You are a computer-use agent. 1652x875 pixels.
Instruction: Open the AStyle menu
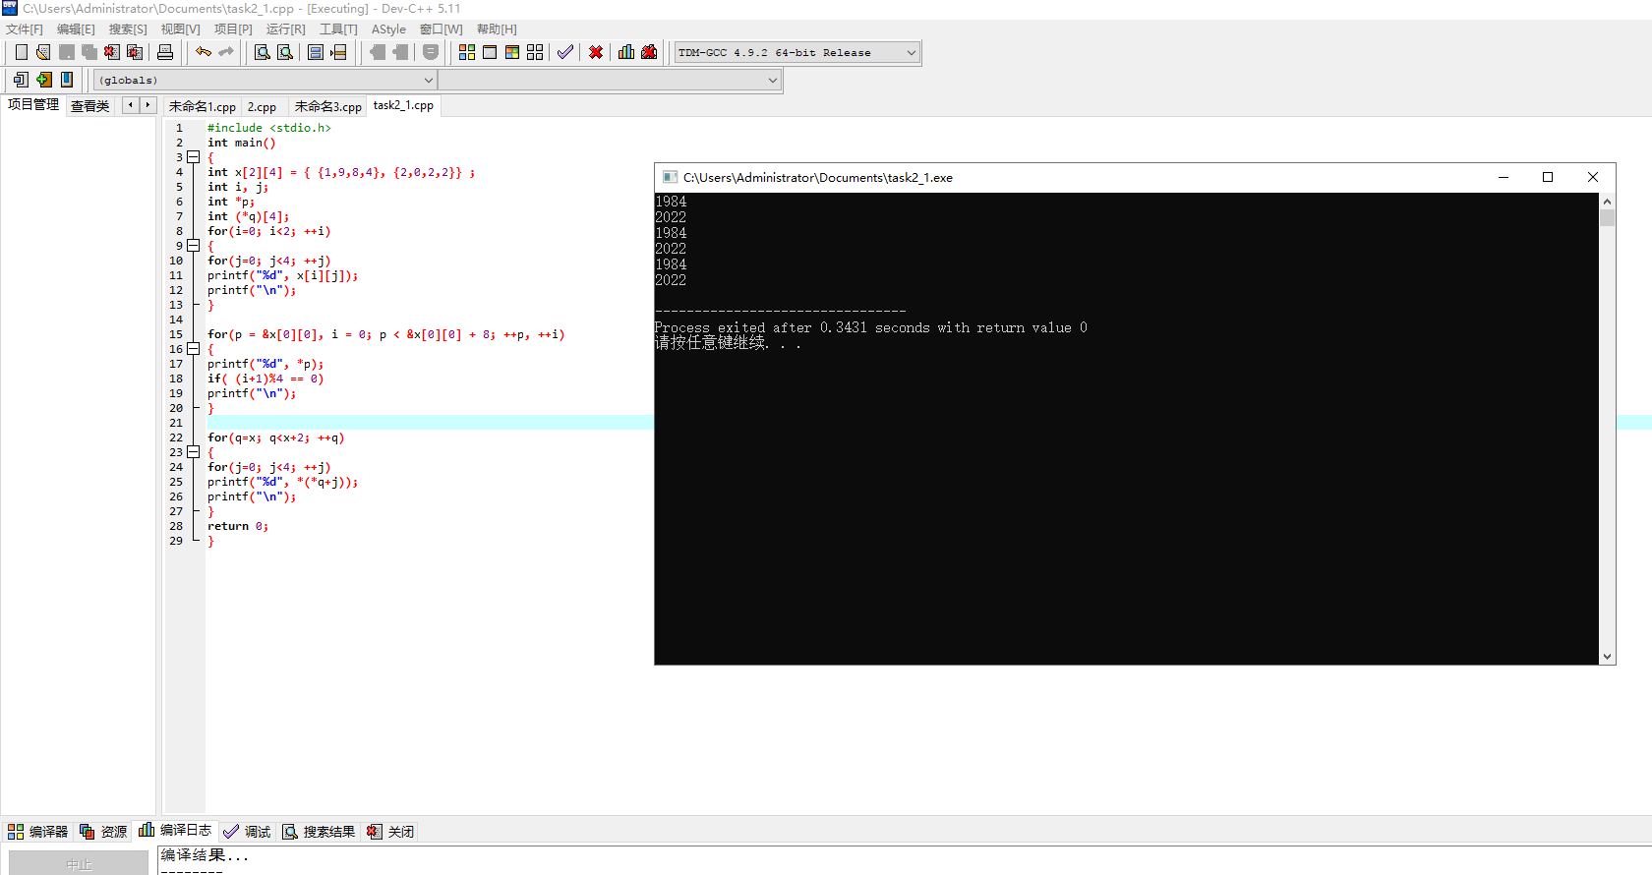pos(388,29)
